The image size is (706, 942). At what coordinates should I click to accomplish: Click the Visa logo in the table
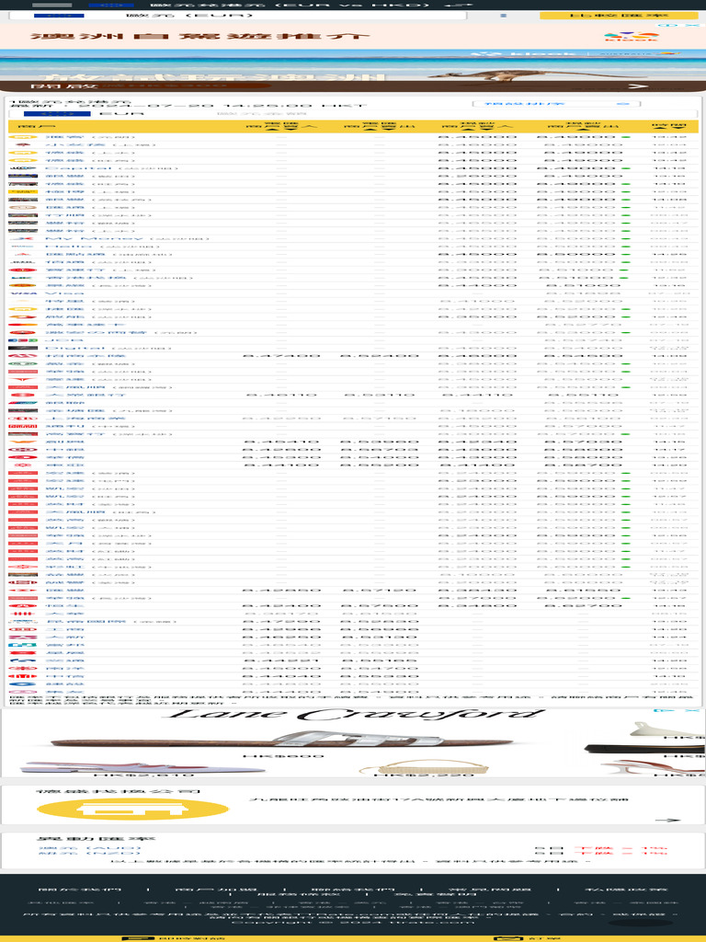pos(23,293)
